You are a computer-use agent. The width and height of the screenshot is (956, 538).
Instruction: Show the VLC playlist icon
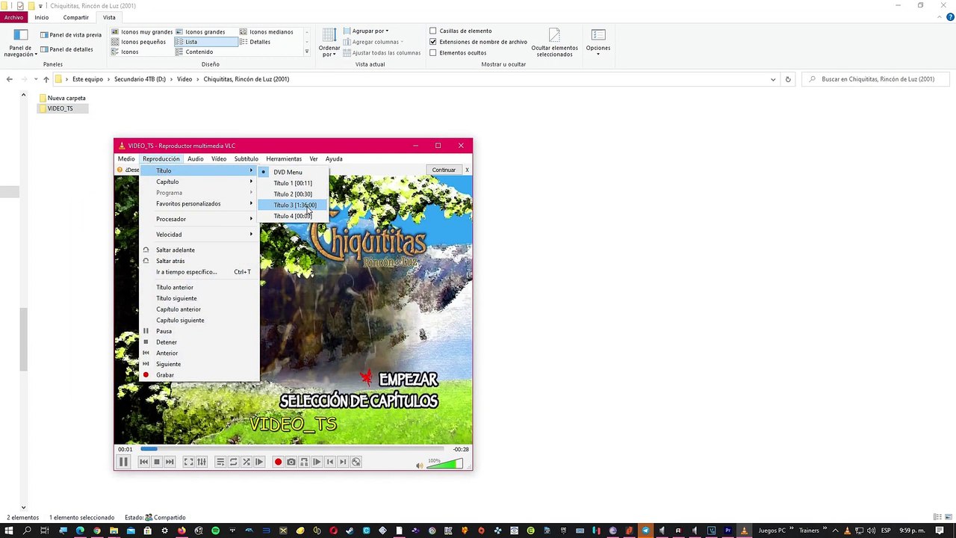(x=220, y=462)
